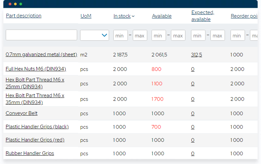Select red available value 1 100

tap(157, 84)
